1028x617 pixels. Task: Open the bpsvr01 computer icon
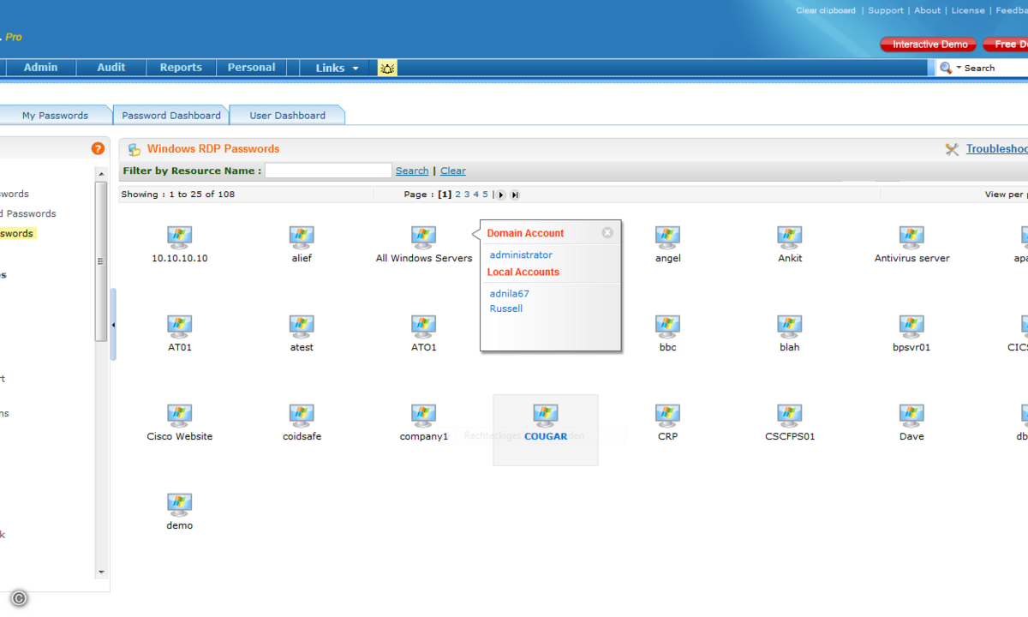911,326
